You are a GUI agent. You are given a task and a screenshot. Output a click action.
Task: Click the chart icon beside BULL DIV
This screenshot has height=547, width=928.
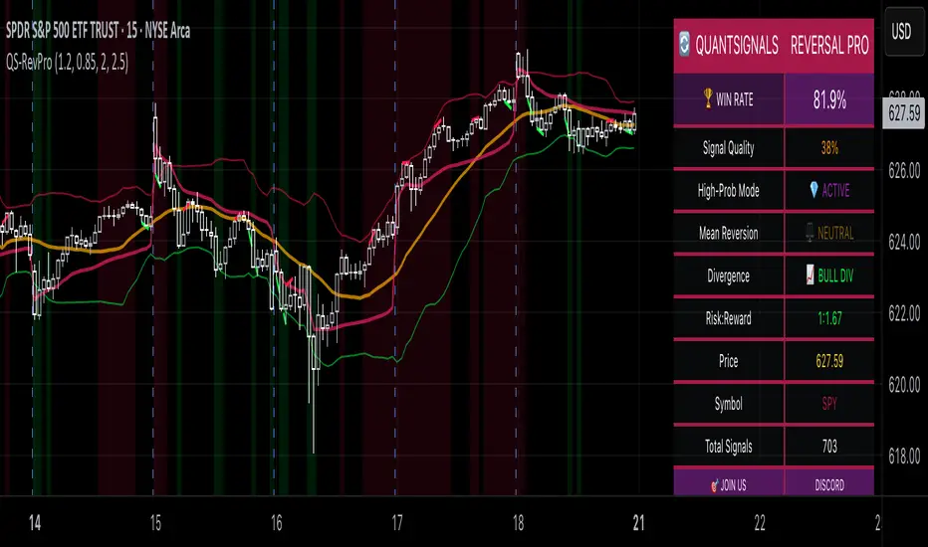(810, 274)
